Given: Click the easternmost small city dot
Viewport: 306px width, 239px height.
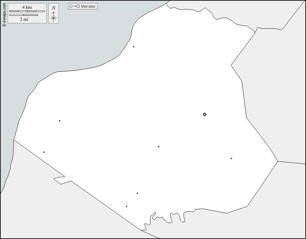Looking at the screenshot, I should point(231,159).
